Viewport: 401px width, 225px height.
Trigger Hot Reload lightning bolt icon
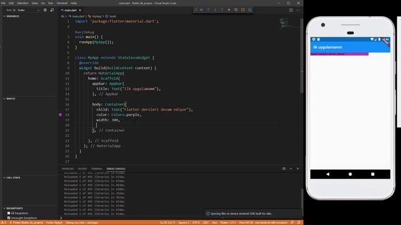[229, 10]
